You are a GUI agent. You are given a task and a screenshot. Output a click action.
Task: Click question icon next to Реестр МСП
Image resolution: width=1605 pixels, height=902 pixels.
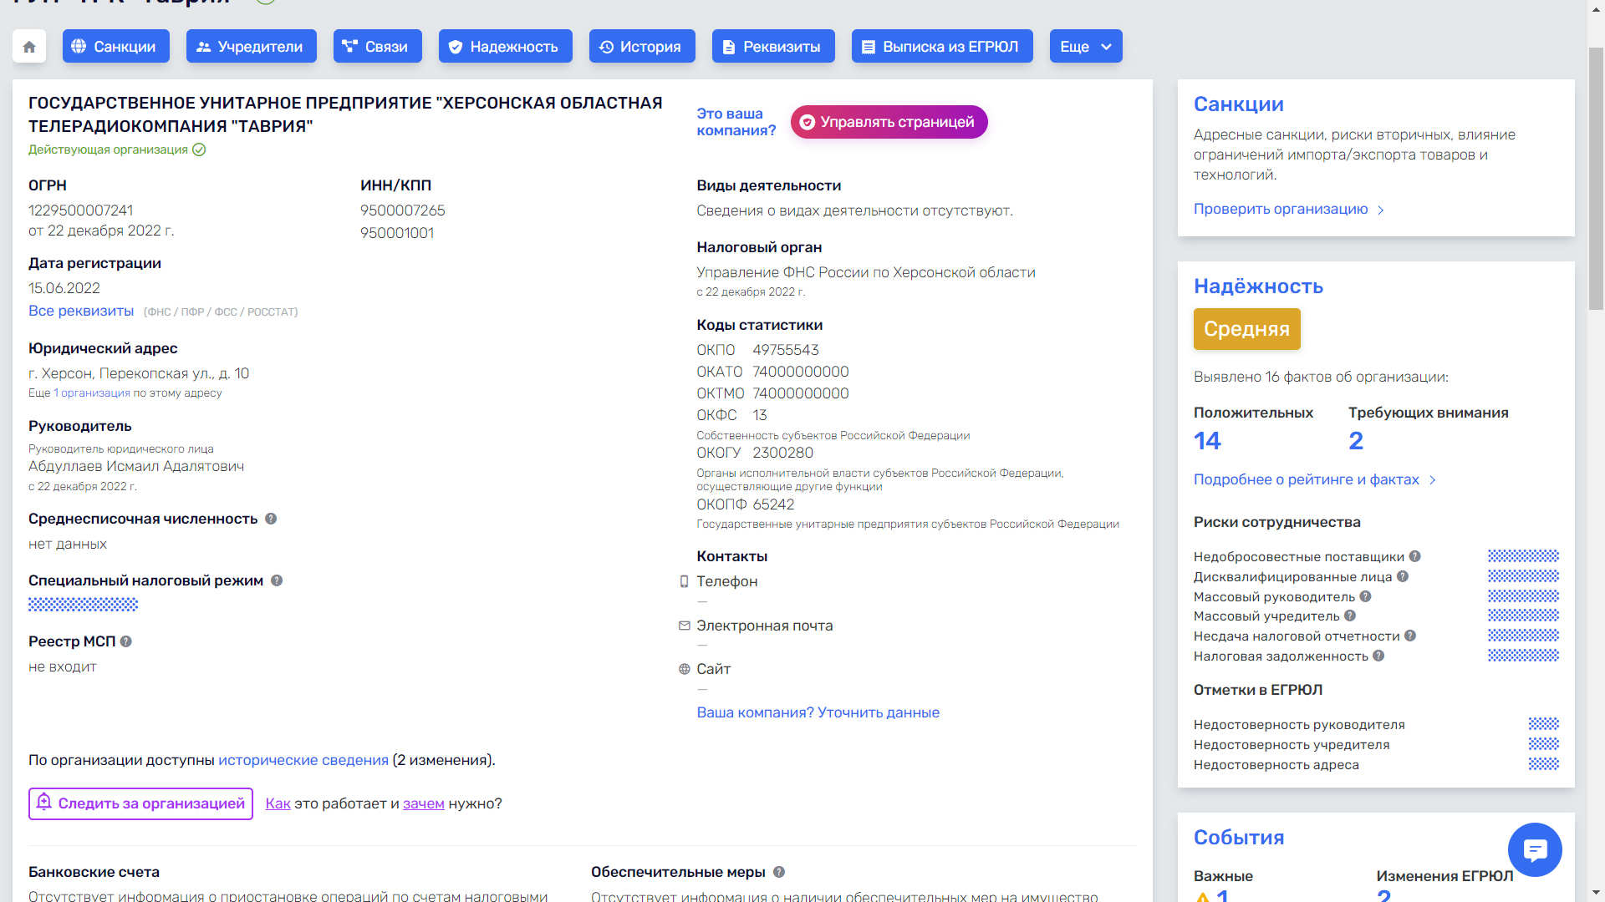(x=126, y=641)
